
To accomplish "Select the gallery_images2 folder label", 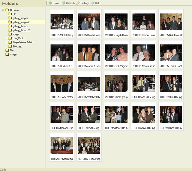I will [x=21, y=22].
